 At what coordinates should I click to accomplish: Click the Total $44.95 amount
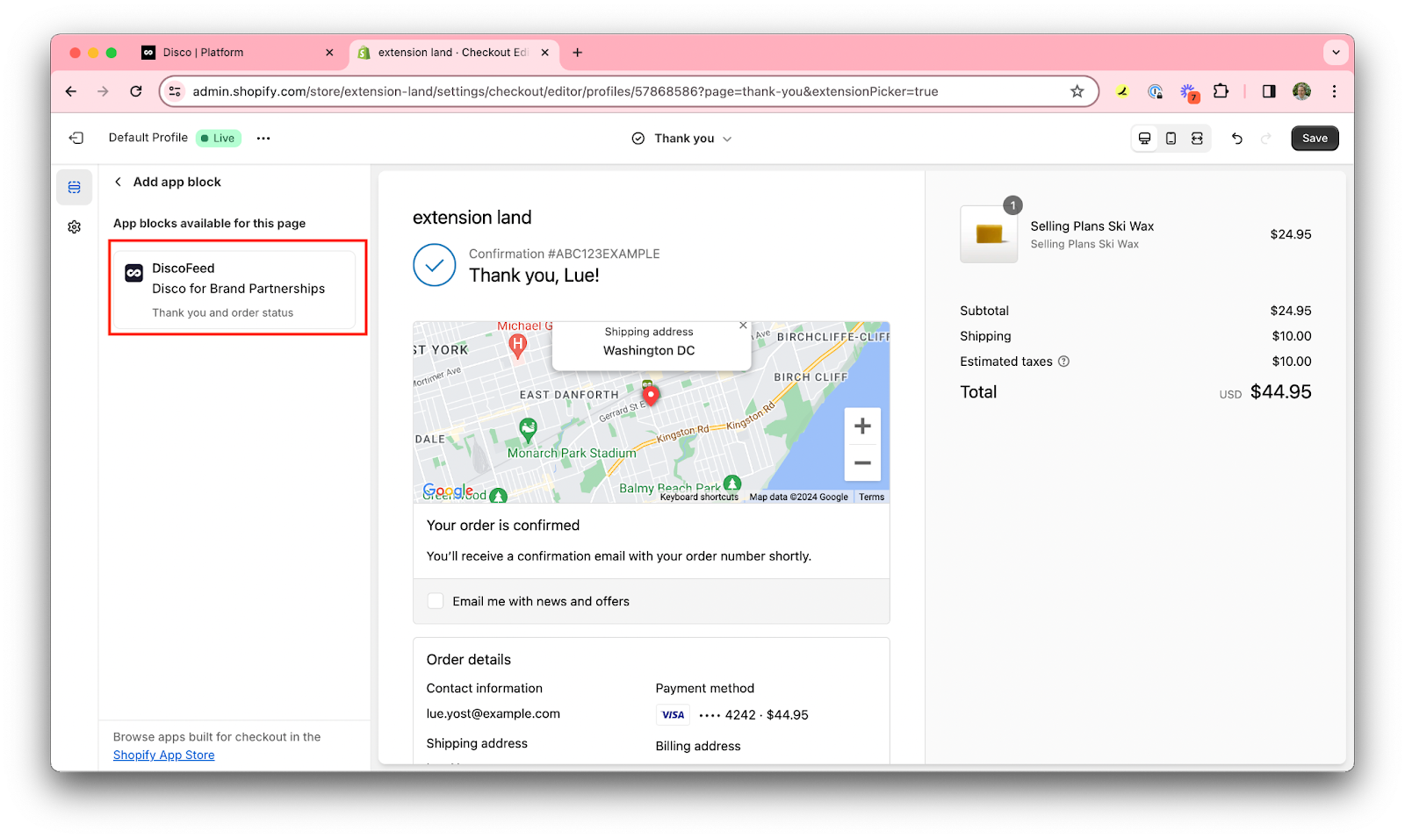[1280, 392]
